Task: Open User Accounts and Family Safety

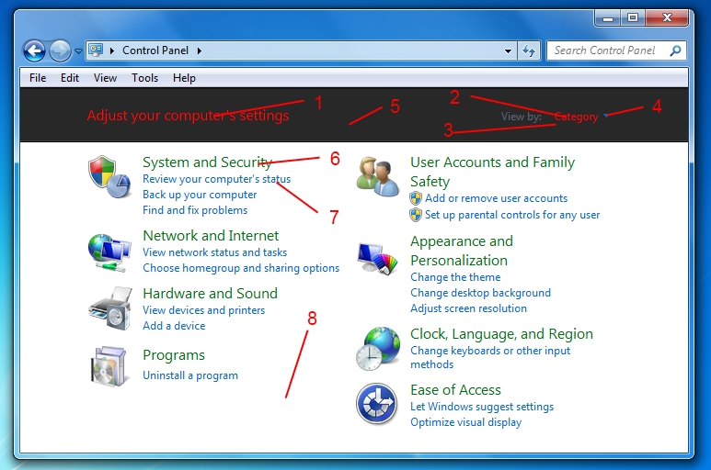Action: coord(492,172)
